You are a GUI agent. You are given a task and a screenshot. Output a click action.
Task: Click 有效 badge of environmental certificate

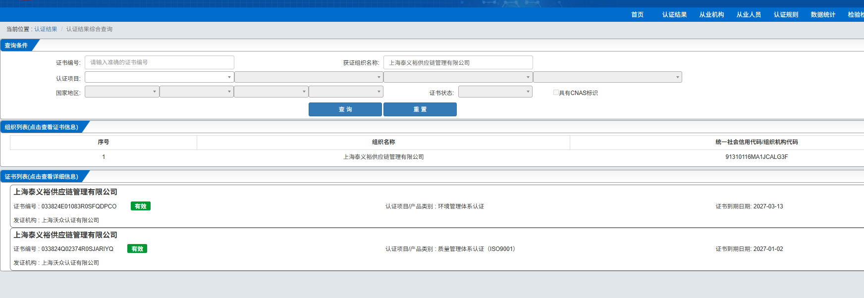click(141, 206)
